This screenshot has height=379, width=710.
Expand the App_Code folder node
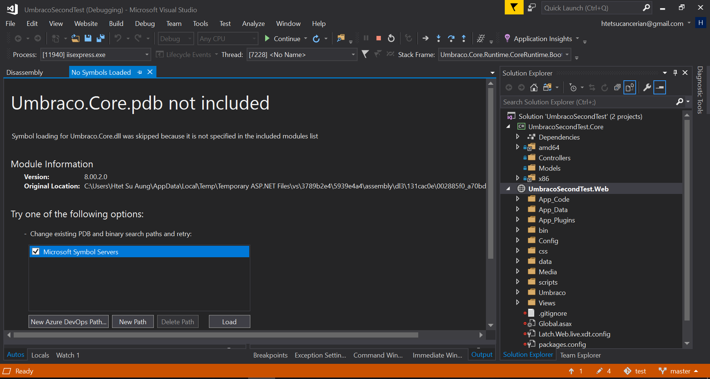(x=518, y=199)
